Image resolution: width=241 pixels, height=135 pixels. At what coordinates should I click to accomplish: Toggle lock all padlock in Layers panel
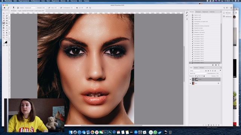[204, 76]
